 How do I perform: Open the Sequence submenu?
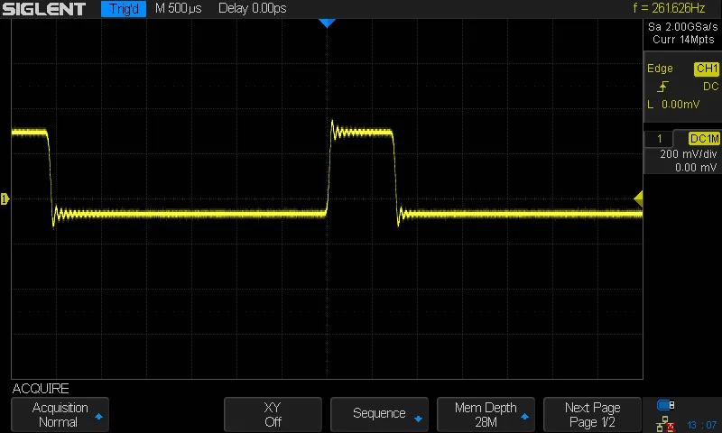379,415
